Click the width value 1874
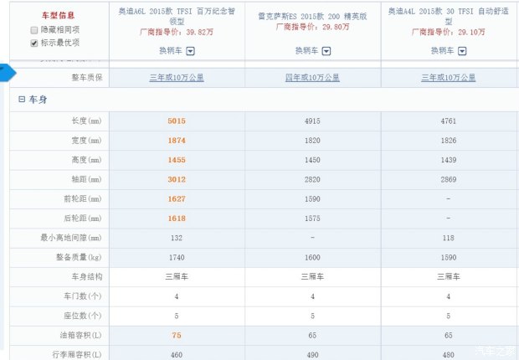The height and width of the screenshot is (360, 519). 177,141
